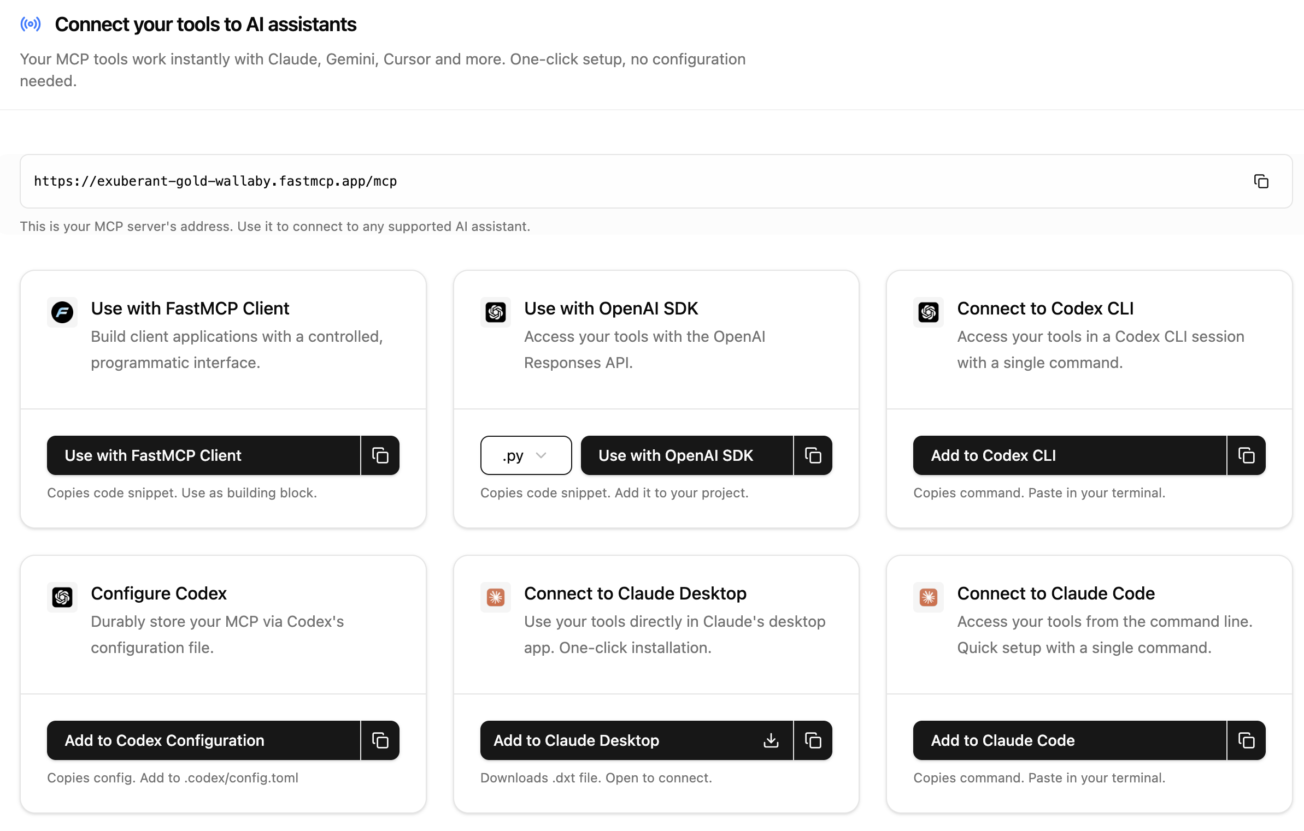Viewport: 1304px width, 831px height.
Task: Copy the MCP server URL
Action: [x=1261, y=181]
